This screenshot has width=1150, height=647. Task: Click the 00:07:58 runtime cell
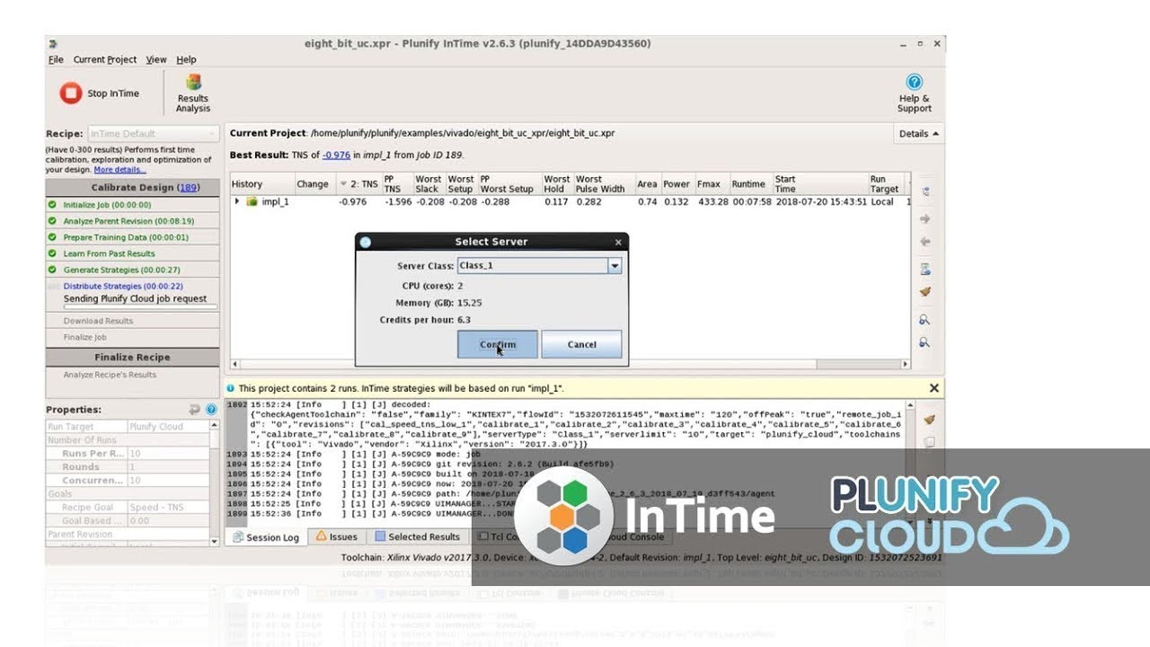750,202
